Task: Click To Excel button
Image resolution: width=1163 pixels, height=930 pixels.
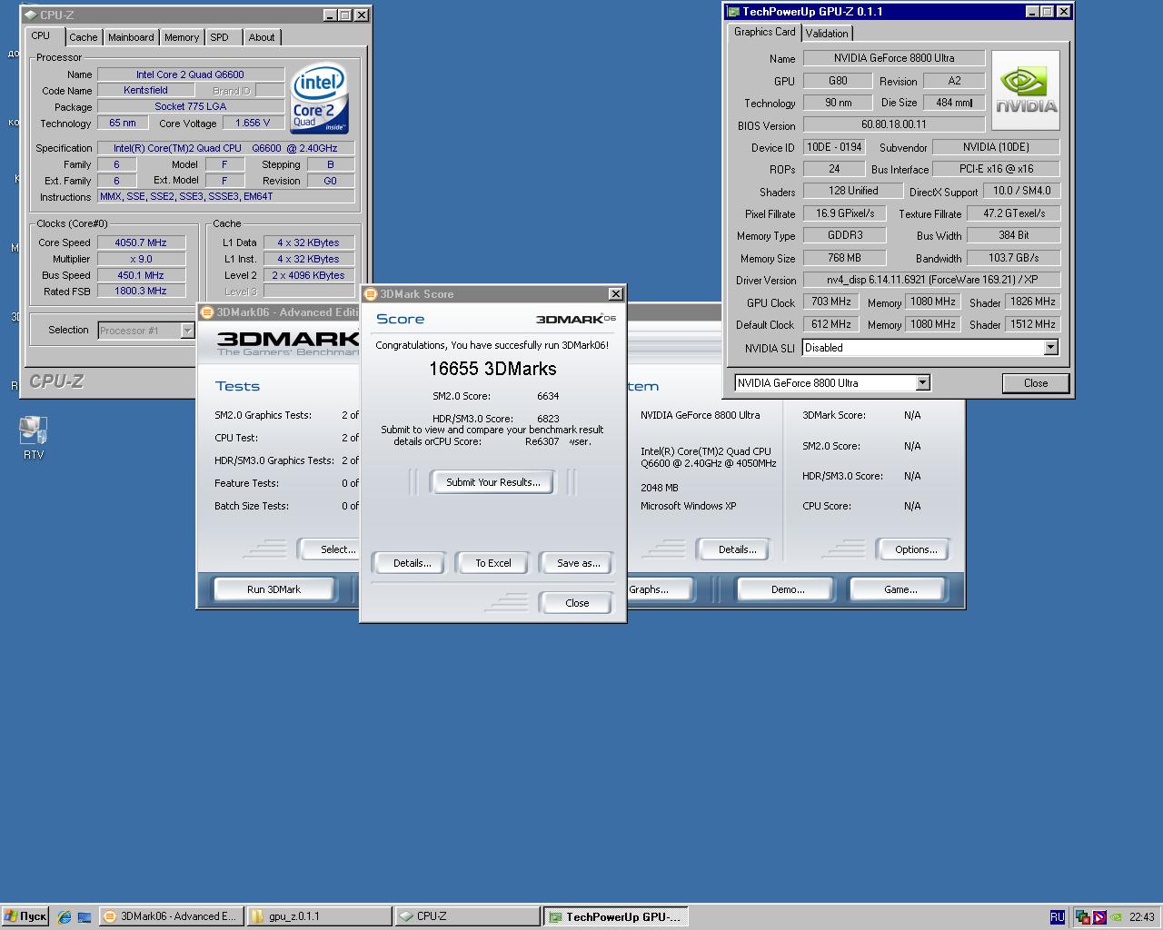Action: point(493,563)
